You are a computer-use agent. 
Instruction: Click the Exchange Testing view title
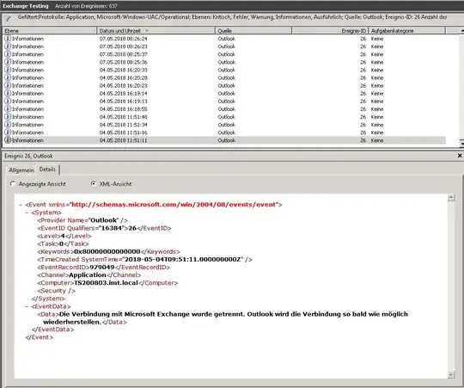pyautogui.click(x=26, y=6)
